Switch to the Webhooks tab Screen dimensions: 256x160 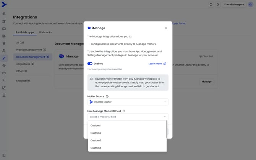click(x=45, y=32)
